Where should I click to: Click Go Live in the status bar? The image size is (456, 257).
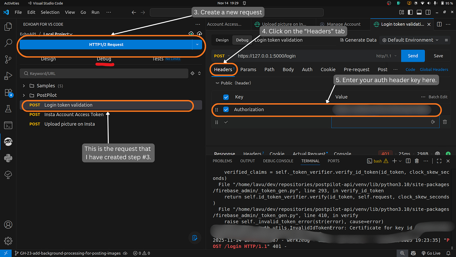[x=431, y=253]
